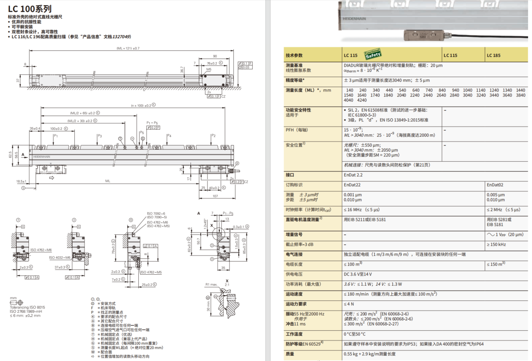This screenshot has height=361, width=532.
Task: Click the drawing label "ISO 7092–6"
Action: pyautogui.click(x=155, y=213)
